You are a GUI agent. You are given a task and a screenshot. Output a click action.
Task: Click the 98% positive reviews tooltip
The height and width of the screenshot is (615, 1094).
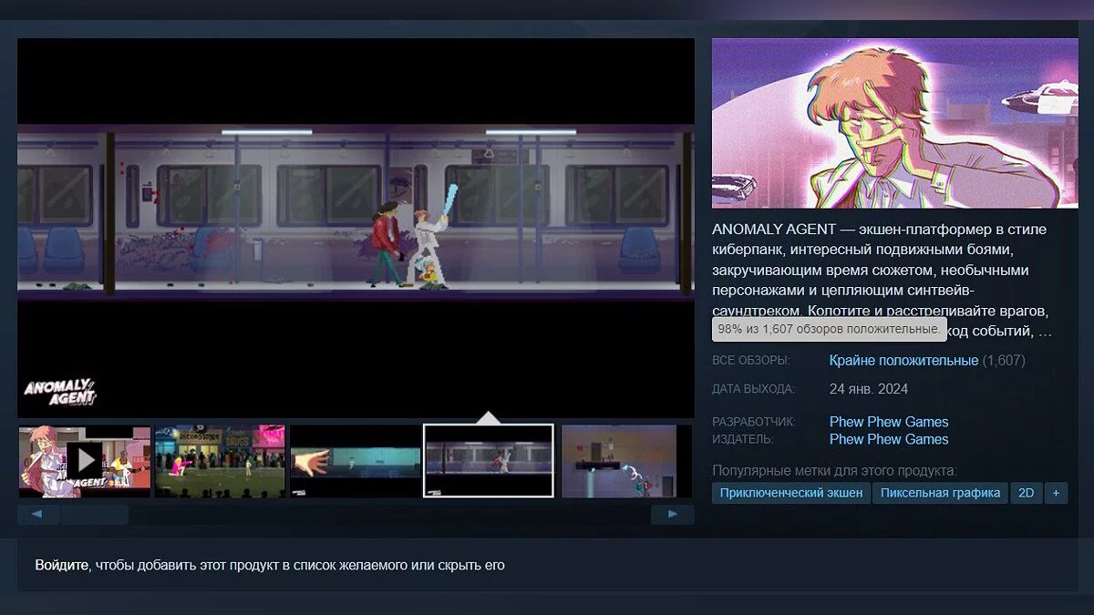[831, 329]
